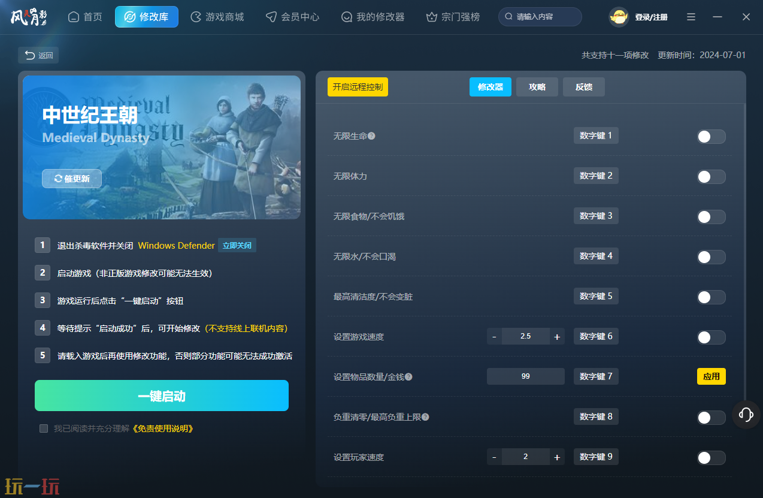763x498 pixels.
Task: Click hotkey 数字键 1 button
Action: tap(596, 135)
